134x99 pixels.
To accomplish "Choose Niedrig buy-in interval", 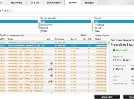I will coord(66,28).
